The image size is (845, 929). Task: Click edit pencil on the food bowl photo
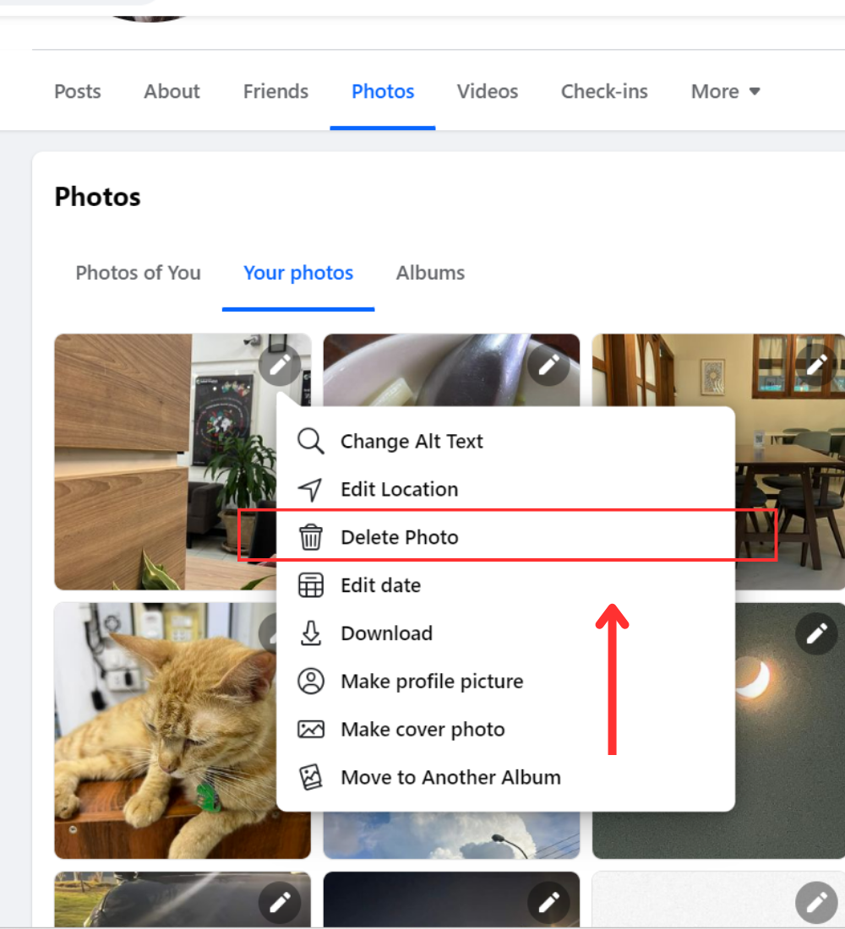pos(549,365)
